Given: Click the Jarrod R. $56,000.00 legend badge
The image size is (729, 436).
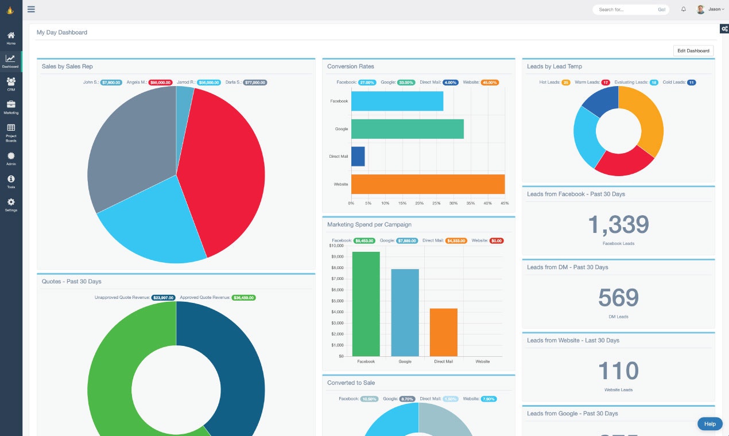Looking at the screenshot, I should (x=209, y=83).
